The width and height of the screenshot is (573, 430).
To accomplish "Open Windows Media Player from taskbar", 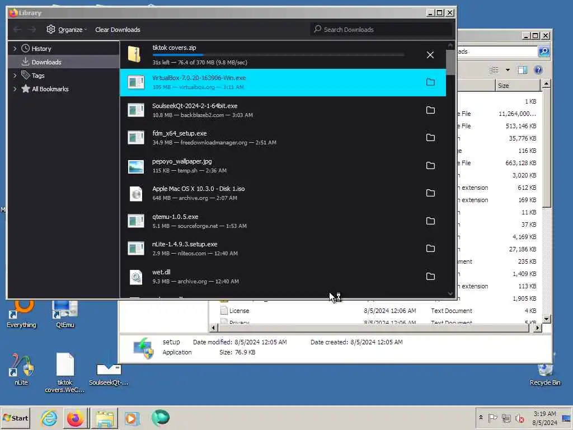I will (x=132, y=418).
